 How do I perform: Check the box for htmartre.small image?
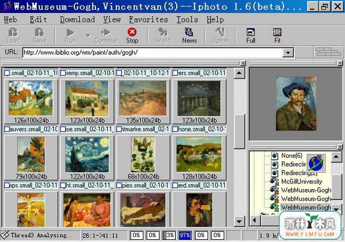click(x=119, y=129)
